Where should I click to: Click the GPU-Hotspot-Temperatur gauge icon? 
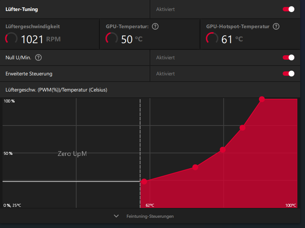click(x=212, y=38)
